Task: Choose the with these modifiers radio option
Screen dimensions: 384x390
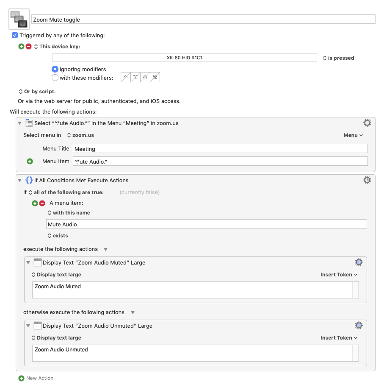Action: coord(55,78)
